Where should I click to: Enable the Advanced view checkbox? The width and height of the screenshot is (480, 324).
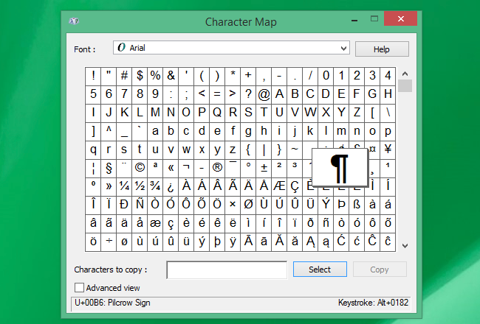[79, 288]
